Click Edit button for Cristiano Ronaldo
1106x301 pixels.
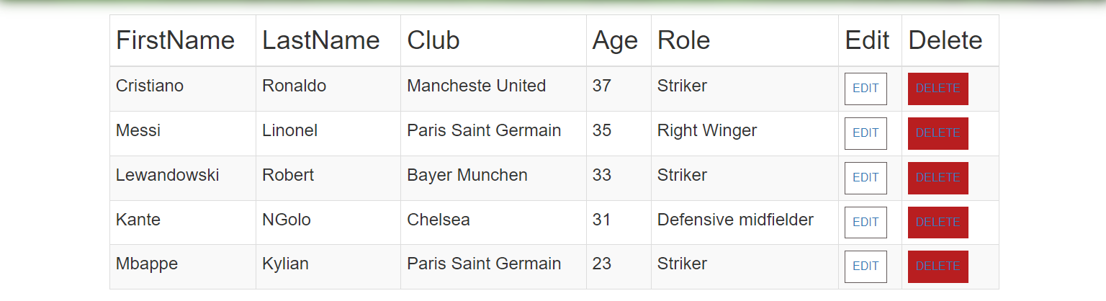[x=866, y=89]
